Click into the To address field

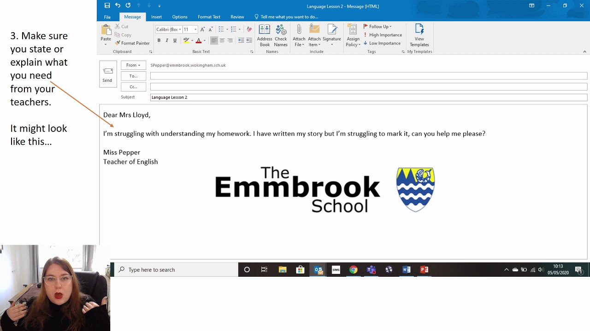point(369,76)
